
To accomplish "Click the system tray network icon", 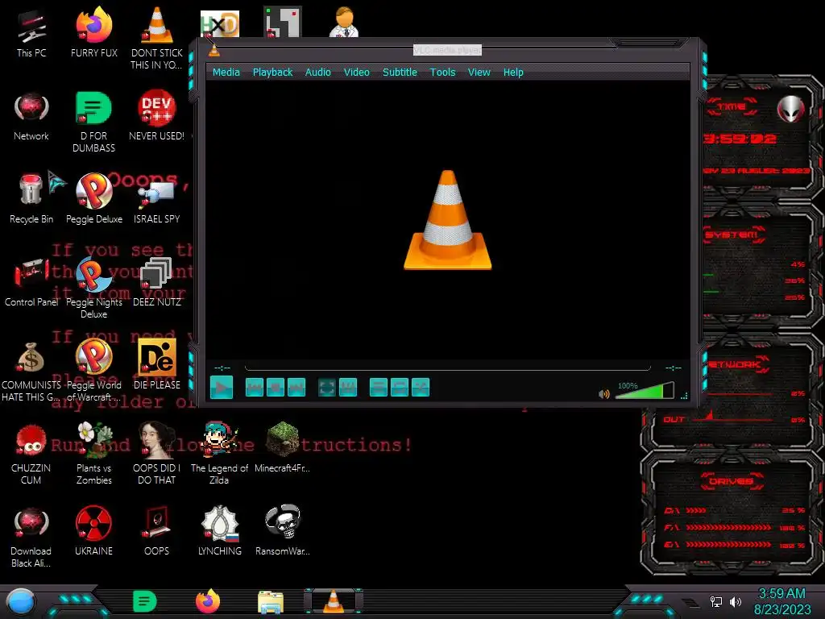I will [x=716, y=601].
